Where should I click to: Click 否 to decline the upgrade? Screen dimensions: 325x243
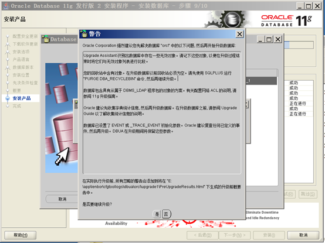[x=166, y=214]
